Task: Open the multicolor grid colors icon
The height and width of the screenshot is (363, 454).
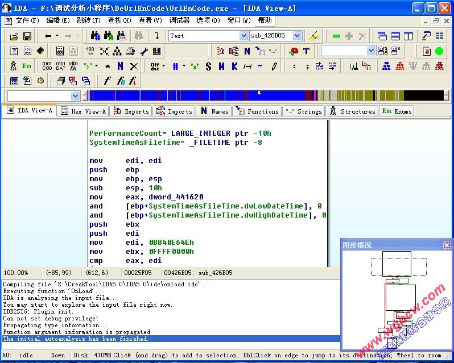Action: click(156, 52)
